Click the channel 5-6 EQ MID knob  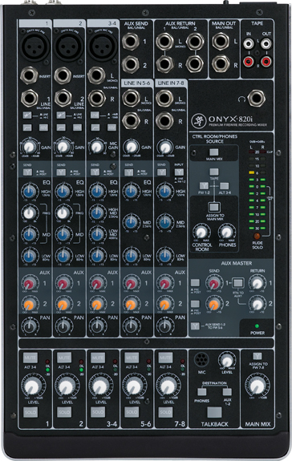click(131, 223)
